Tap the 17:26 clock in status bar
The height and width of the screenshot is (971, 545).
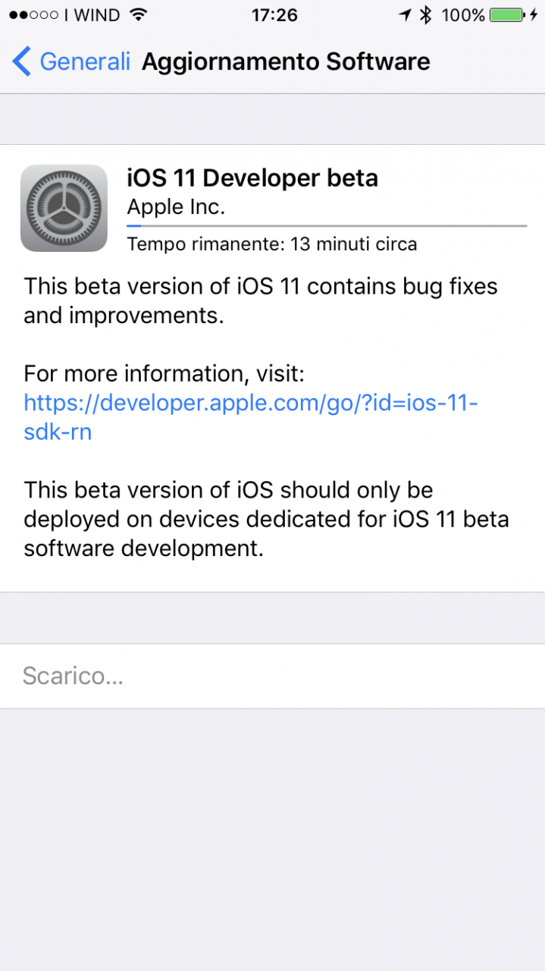click(x=274, y=14)
